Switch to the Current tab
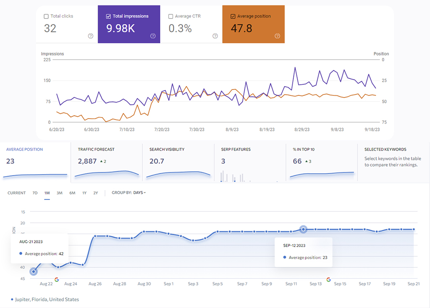 [16, 193]
